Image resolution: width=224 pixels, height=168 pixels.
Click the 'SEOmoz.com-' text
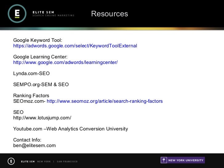pyautogui.click(x=29, y=101)
